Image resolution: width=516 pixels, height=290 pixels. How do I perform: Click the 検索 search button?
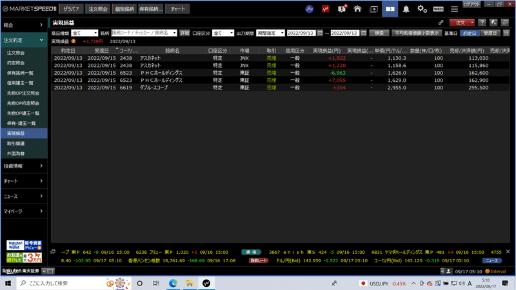pos(379,33)
